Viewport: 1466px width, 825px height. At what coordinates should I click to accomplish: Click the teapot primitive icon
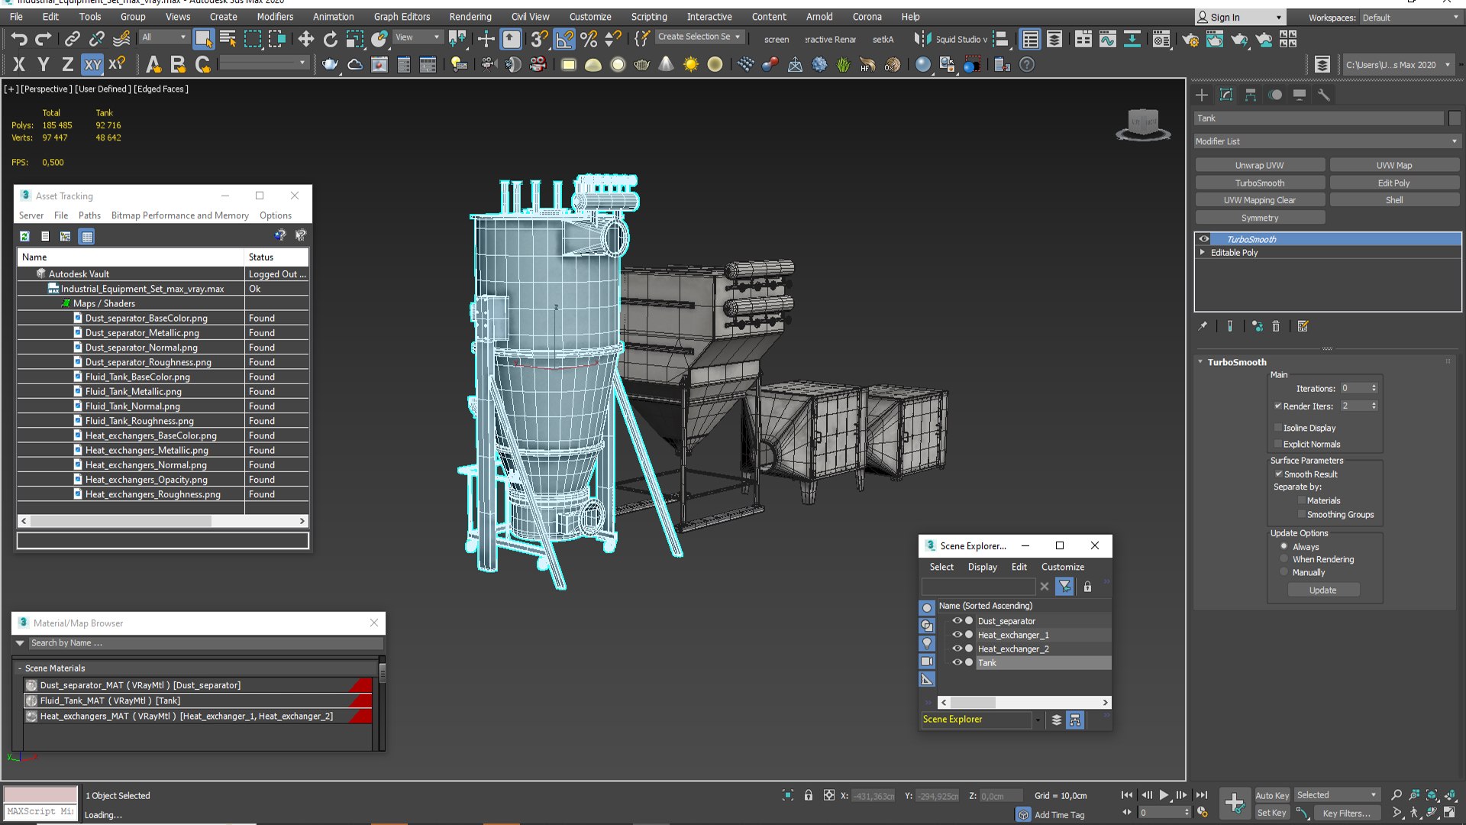coord(330,64)
